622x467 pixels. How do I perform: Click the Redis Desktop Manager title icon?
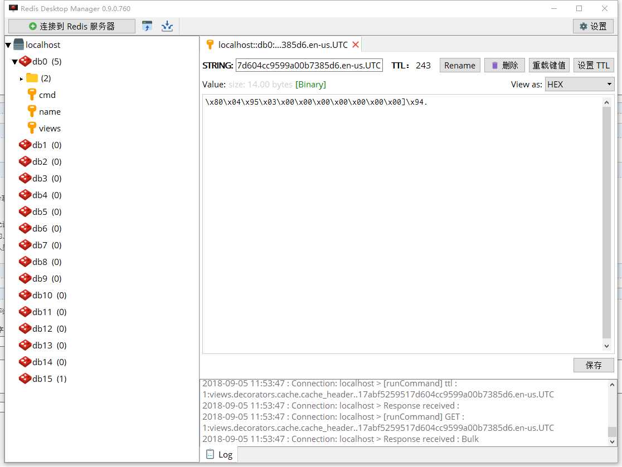(13, 8)
